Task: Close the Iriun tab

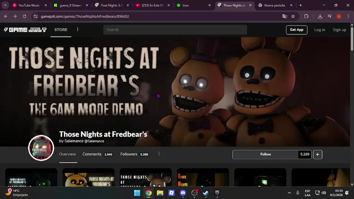Action: coord(209,5)
